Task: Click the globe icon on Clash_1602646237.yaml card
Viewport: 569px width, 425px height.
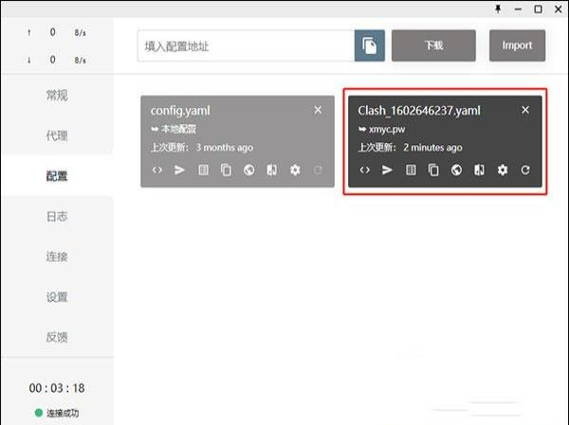Action: tap(456, 171)
